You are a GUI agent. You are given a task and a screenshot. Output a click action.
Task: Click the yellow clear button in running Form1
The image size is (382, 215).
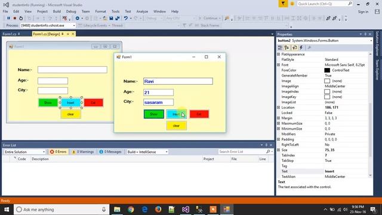(177, 126)
